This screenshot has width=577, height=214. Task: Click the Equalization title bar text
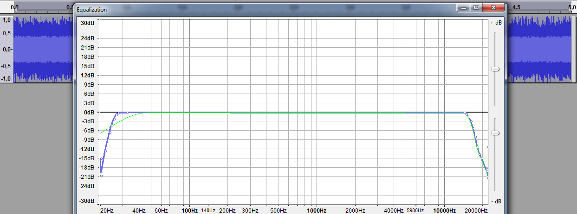pos(91,10)
